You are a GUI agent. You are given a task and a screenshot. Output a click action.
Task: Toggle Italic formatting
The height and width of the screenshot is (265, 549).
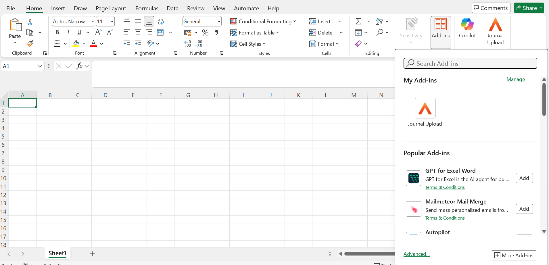(68, 32)
